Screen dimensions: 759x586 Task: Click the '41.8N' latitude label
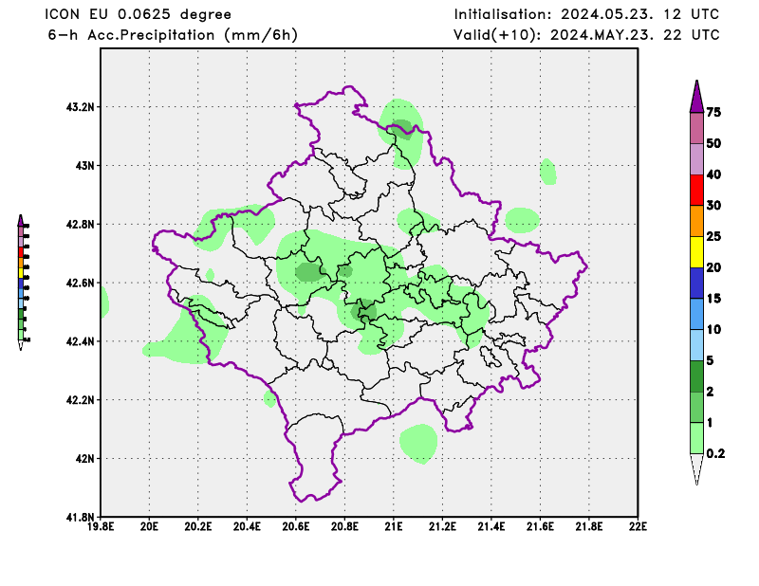(x=81, y=517)
